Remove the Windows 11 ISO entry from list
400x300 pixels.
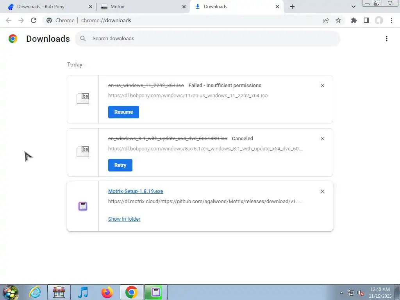click(x=322, y=86)
